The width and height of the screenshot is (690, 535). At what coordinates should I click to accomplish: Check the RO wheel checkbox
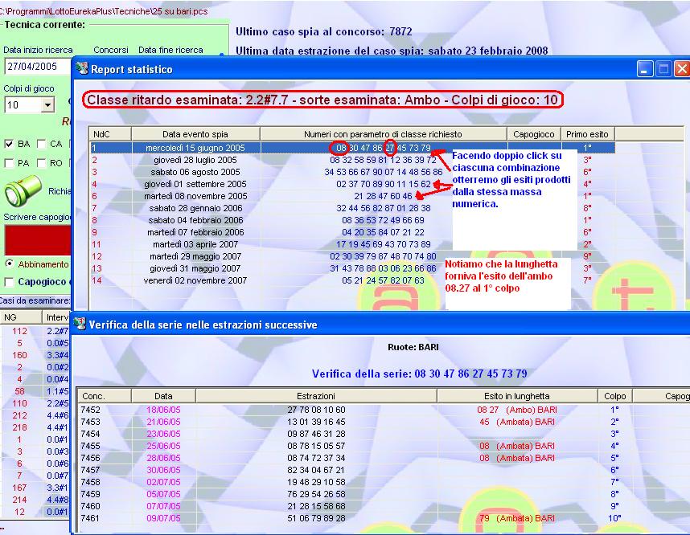(41, 163)
